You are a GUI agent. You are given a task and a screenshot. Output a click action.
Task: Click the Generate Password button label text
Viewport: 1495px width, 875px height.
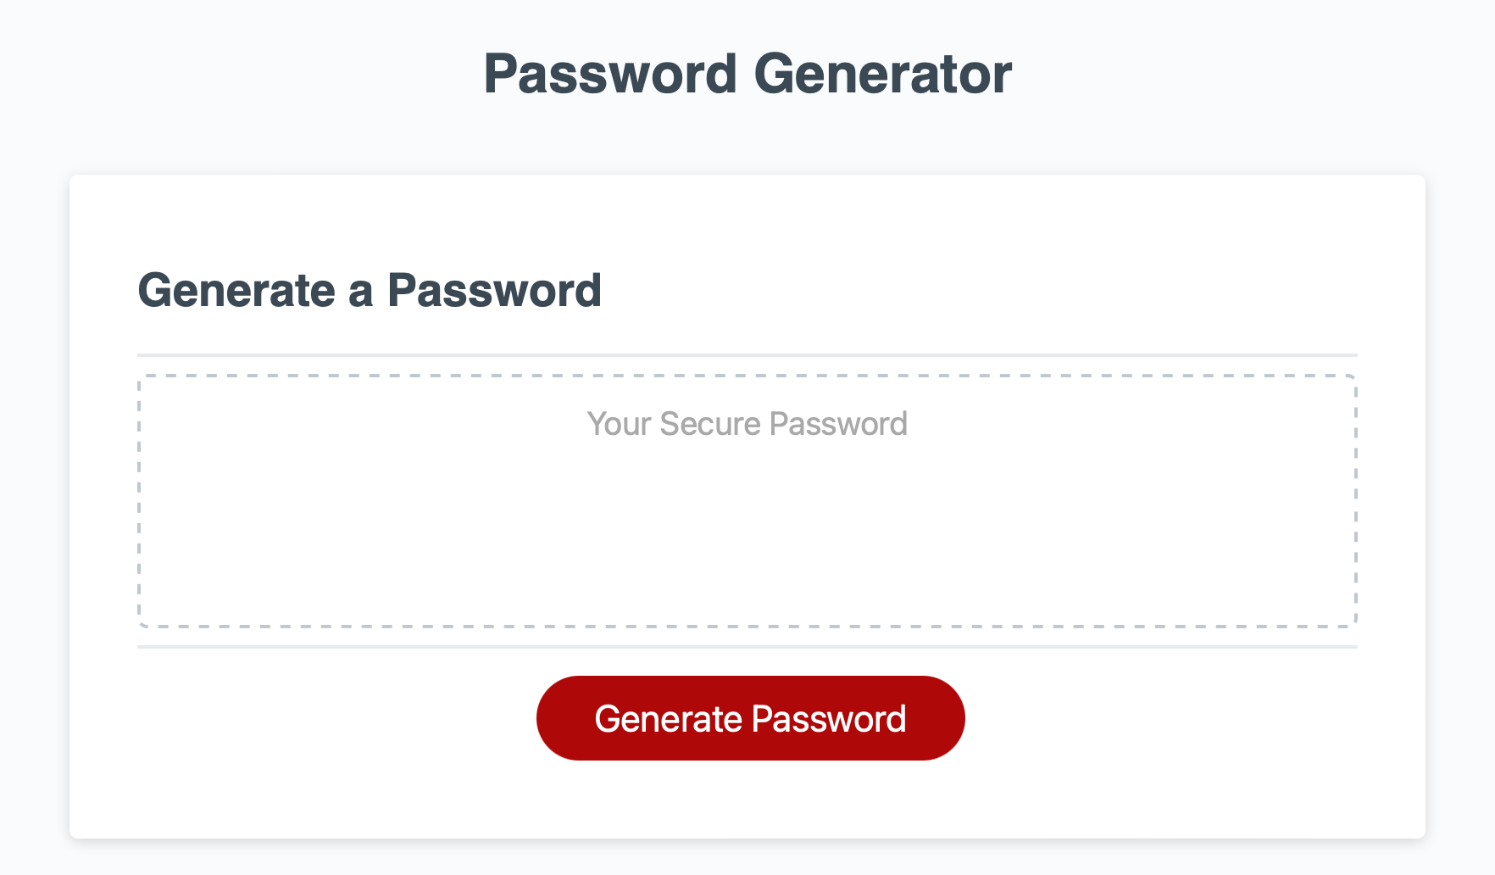pos(751,717)
